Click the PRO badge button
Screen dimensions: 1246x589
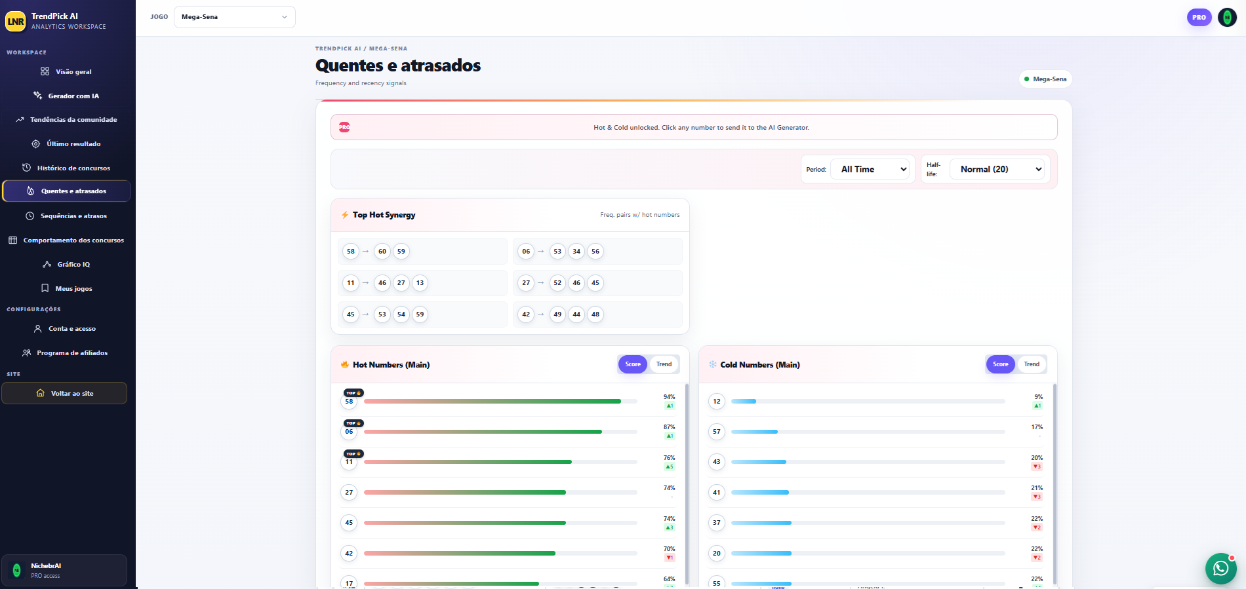(x=1199, y=17)
